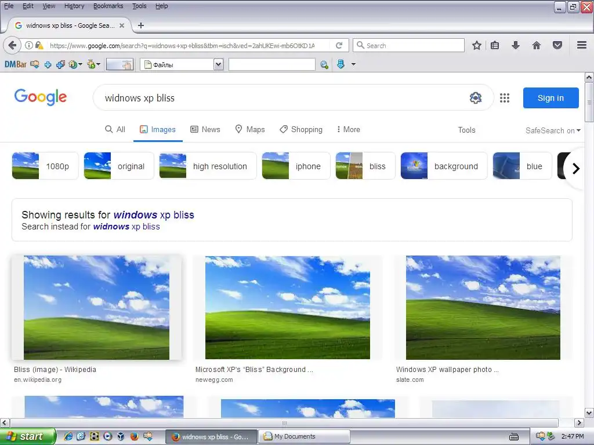Click the site information icon in address bar
The height and width of the screenshot is (445, 594).
click(29, 45)
